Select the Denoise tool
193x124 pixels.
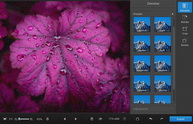(185, 7)
